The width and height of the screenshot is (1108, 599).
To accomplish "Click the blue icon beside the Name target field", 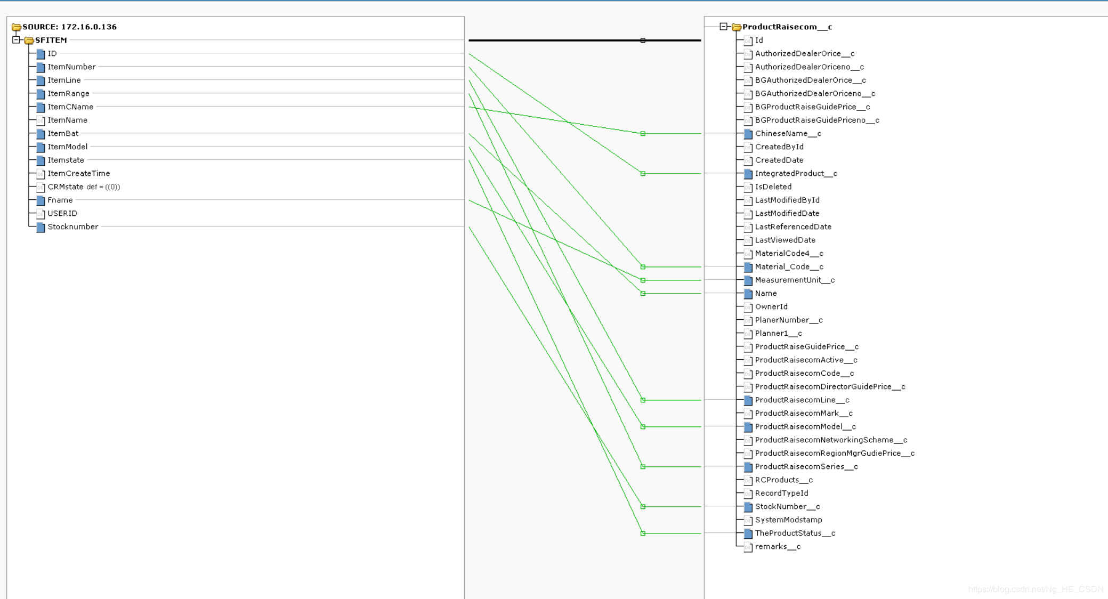I will (x=748, y=294).
